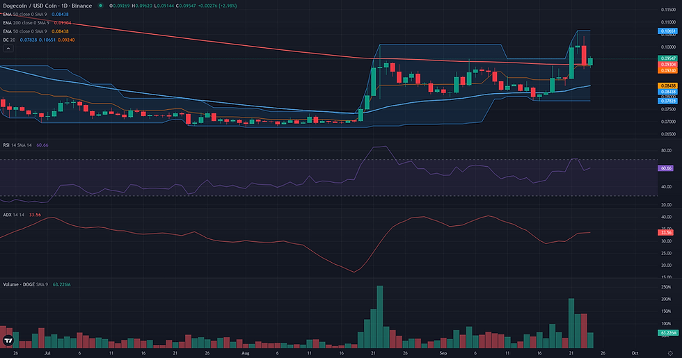Click the green 0.09547 last price label
Screen dimensions: 682x358
click(667, 58)
